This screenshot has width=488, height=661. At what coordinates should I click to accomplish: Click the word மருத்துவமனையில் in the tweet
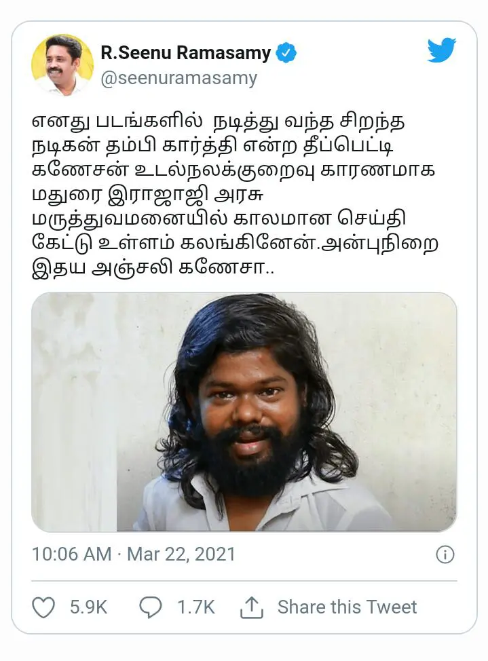click(x=130, y=220)
